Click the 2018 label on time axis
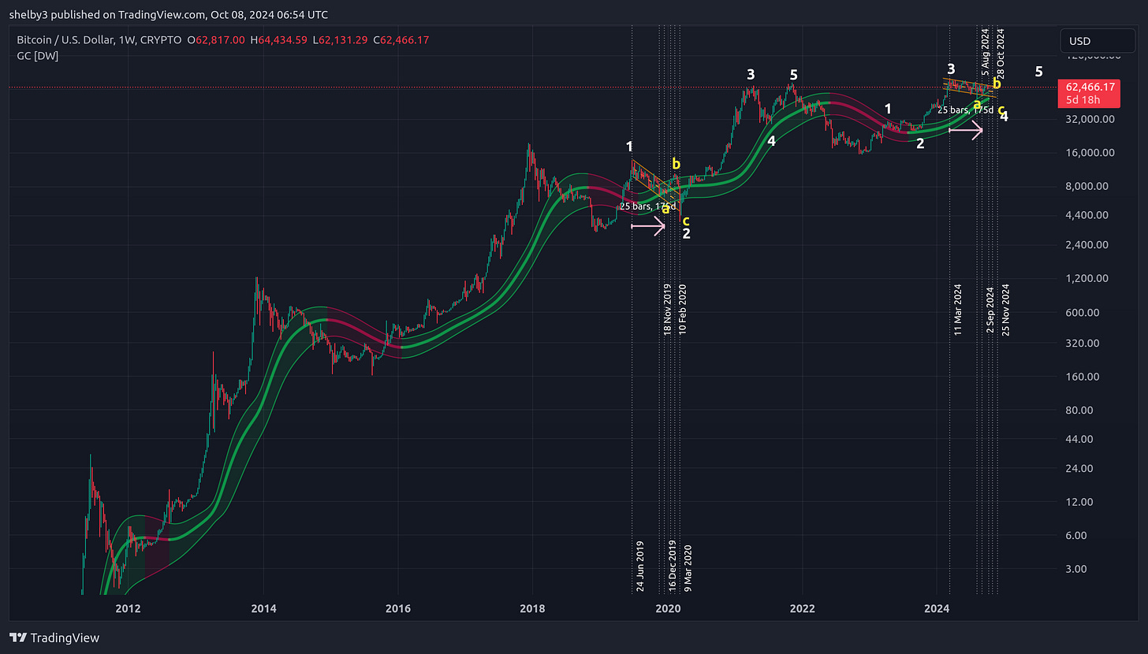Viewport: 1148px width, 654px height. point(533,608)
